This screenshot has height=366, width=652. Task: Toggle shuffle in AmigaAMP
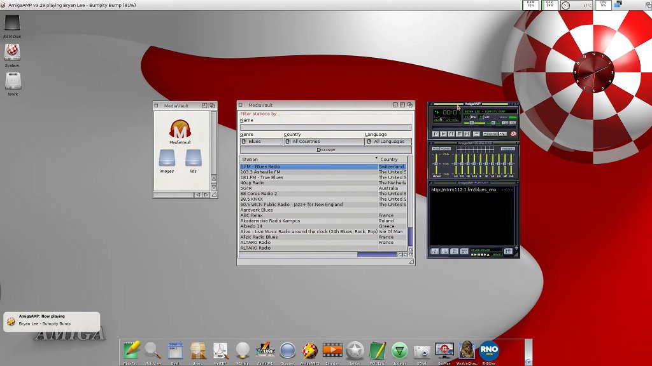[490, 134]
